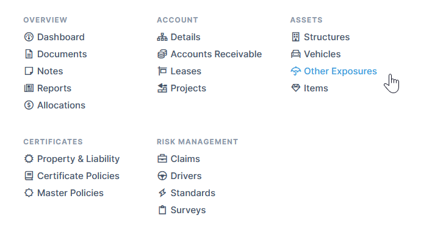Click the Accounts Receivable coins icon
Viewport: 421px width, 229px height.
tap(162, 54)
